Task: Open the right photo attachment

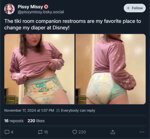Action: (111, 69)
